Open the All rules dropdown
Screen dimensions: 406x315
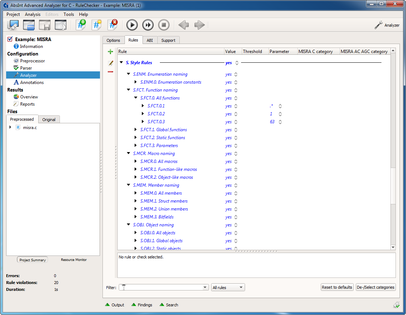[228, 287]
